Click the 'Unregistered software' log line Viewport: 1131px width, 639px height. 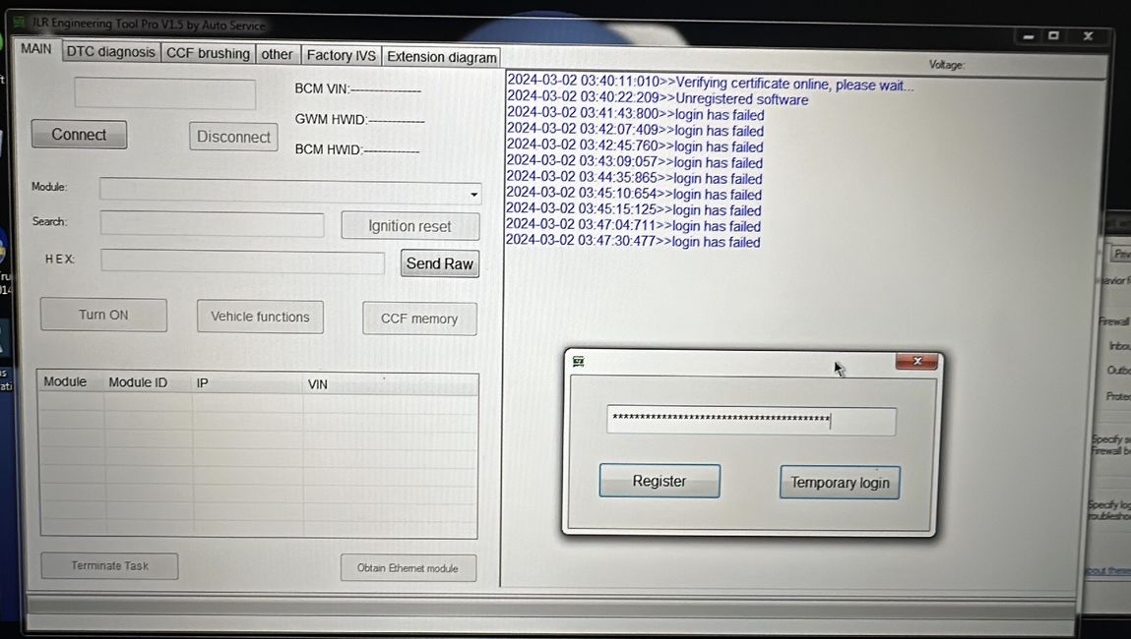click(x=658, y=98)
